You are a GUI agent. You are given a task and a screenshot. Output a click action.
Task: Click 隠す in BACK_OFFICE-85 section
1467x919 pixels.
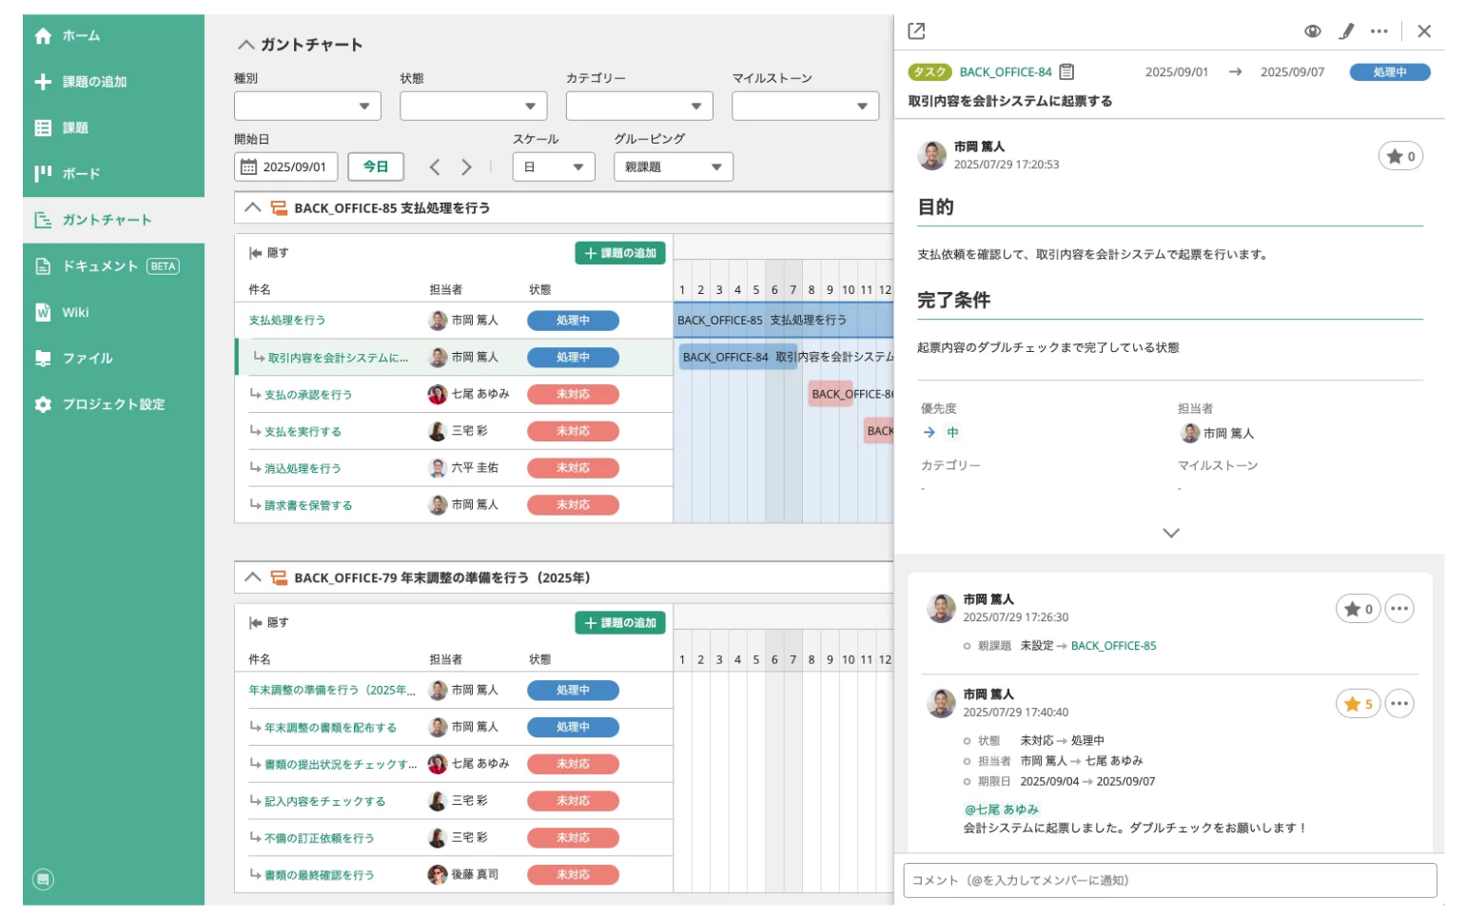click(268, 253)
